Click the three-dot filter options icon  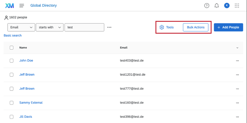[109, 28]
